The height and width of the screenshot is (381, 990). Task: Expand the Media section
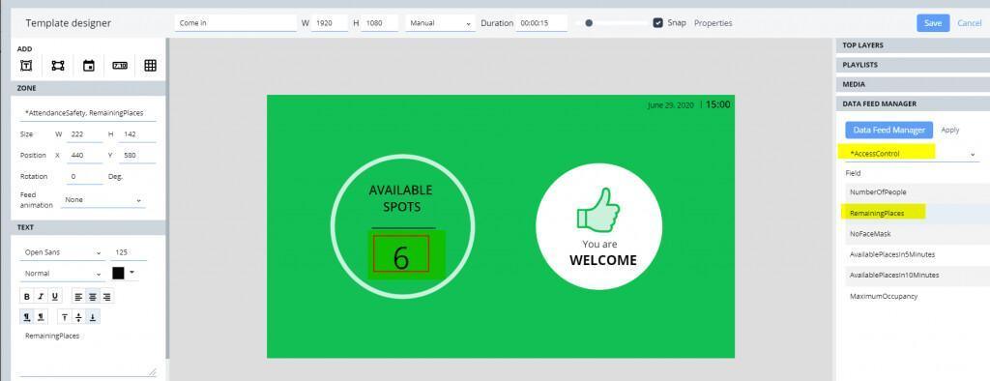(x=913, y=84)
